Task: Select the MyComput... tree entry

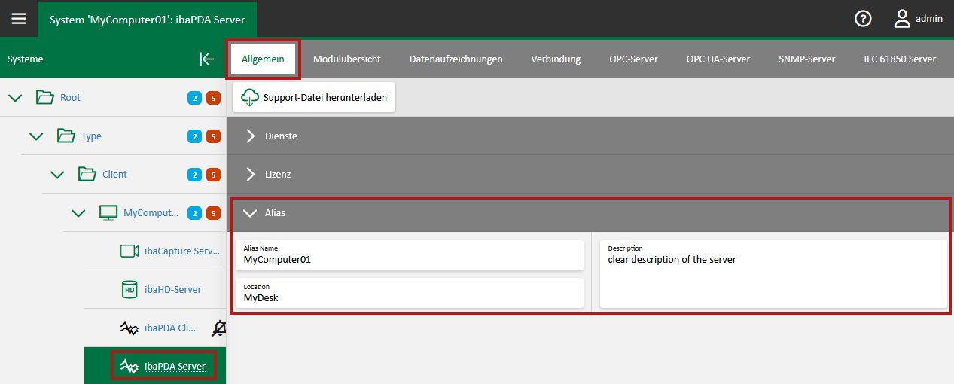Action: click(x=151, y=213)
